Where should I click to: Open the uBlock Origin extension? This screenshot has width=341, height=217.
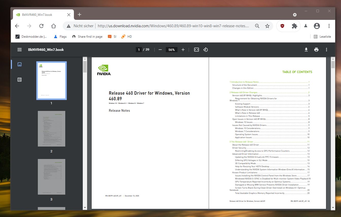click(x=282, y=26)
